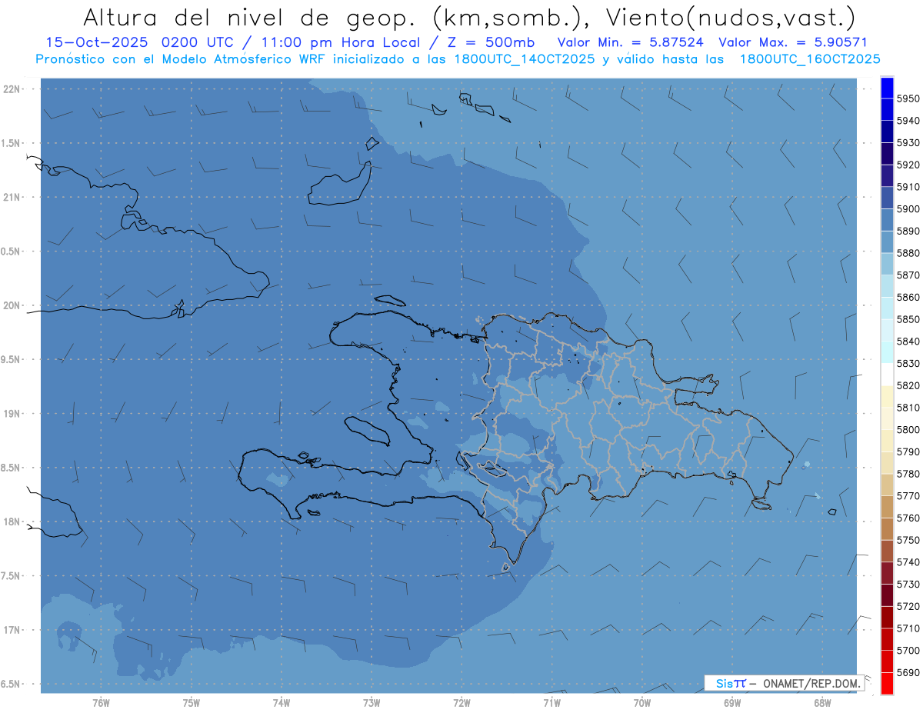The width and height of the screenshot is (923, 713).
Task: Click the '5930' legend value
Action: 908,143
